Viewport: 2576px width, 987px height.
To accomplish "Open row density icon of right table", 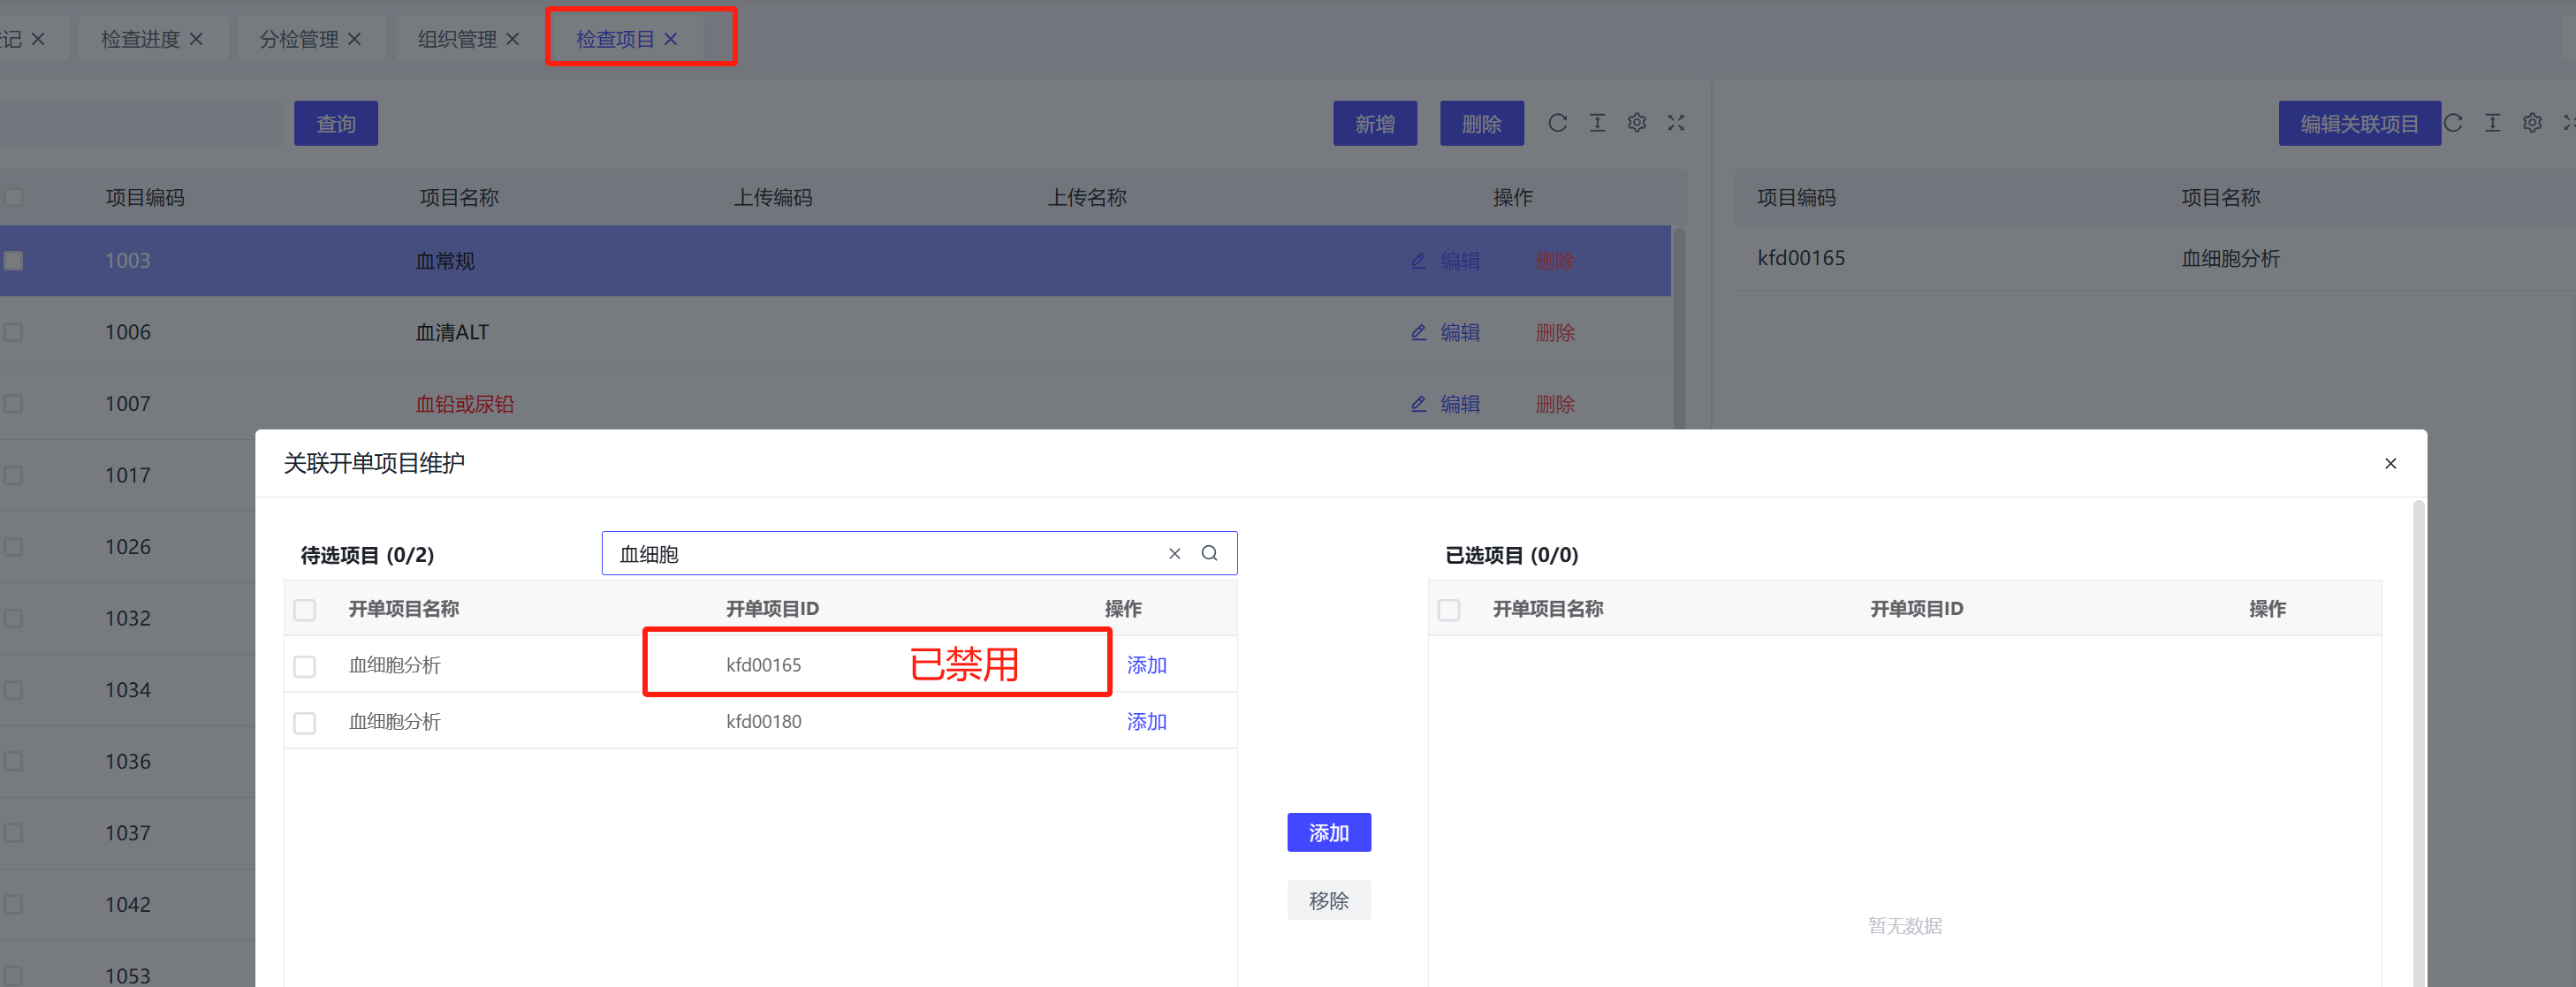I will [2492, 123].
